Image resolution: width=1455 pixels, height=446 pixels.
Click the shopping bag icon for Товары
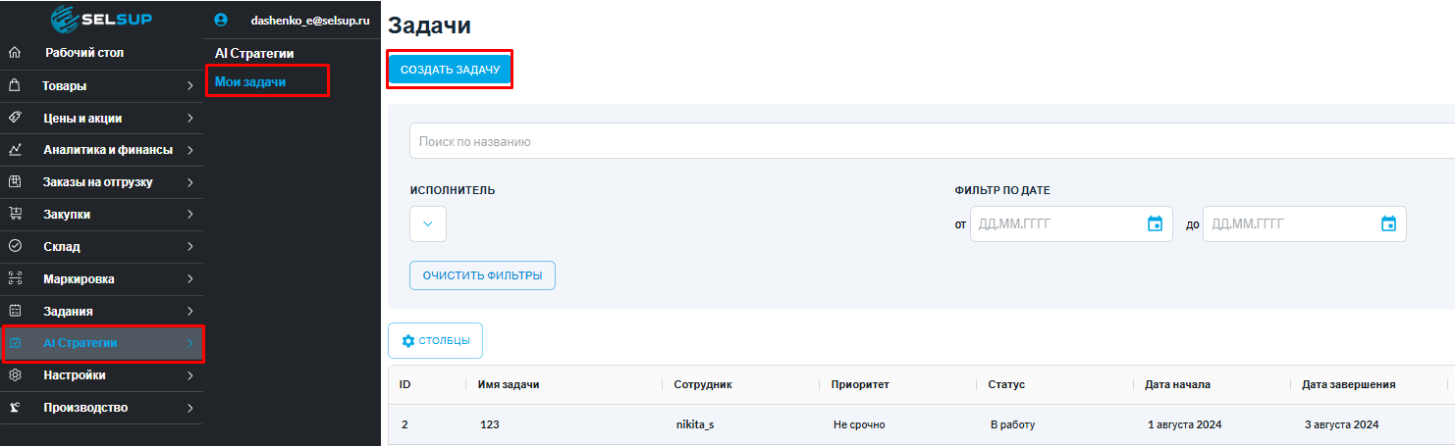[x=15, y=85]
